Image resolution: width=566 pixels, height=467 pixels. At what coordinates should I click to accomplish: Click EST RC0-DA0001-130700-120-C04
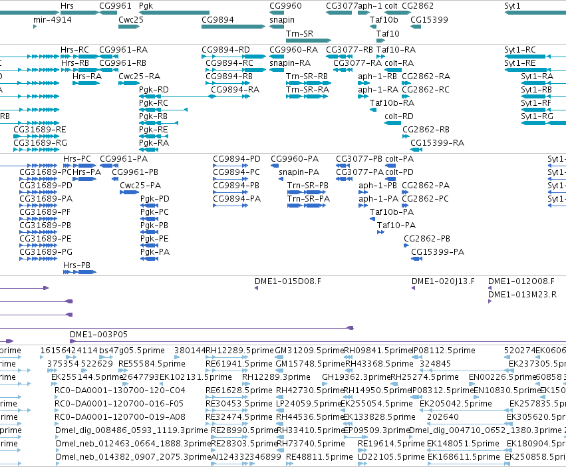pos(120,390)
